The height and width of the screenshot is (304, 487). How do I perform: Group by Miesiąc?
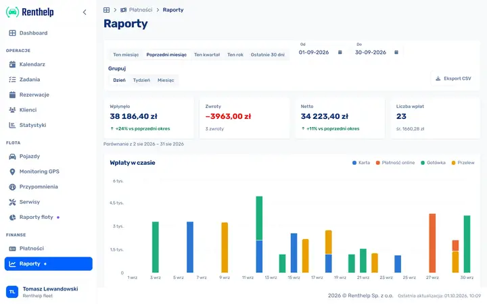166,80
